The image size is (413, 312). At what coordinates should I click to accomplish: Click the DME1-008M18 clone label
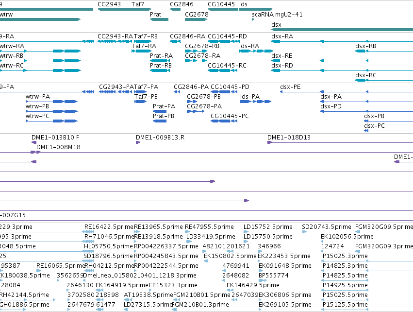(58, 147)
